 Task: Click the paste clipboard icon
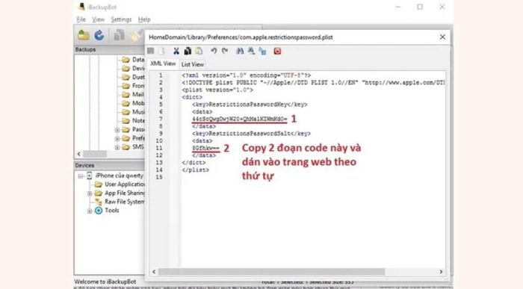click(199, 51)
